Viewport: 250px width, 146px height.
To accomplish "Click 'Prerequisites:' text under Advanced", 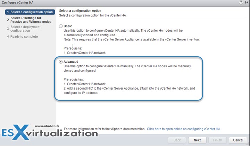I will click(74, 79).
